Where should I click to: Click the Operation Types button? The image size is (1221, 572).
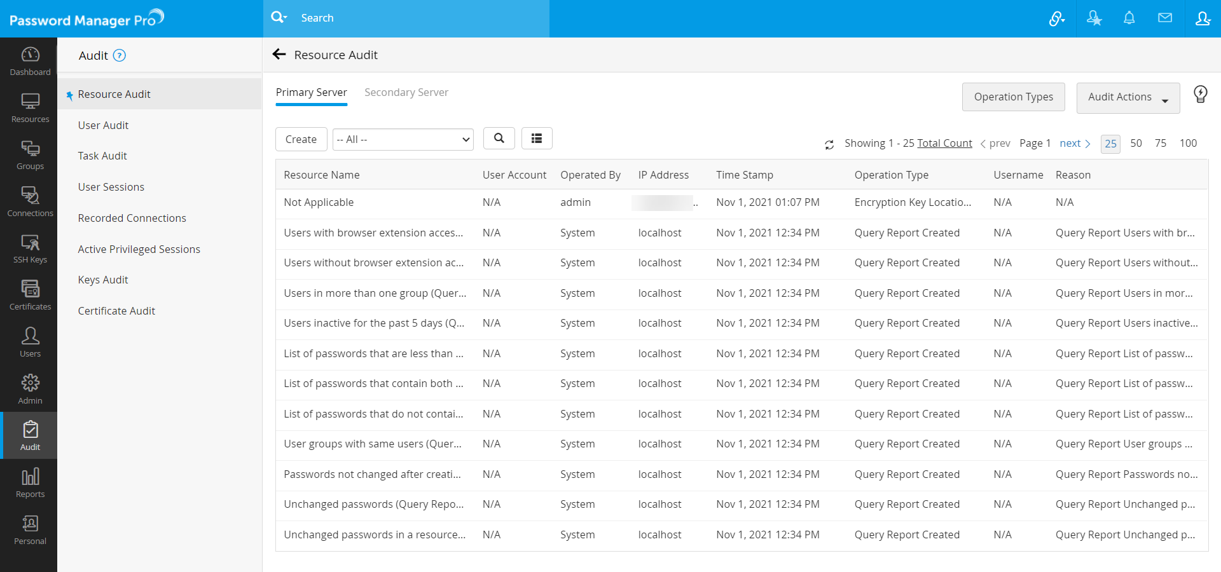(x=1013, y=97)
